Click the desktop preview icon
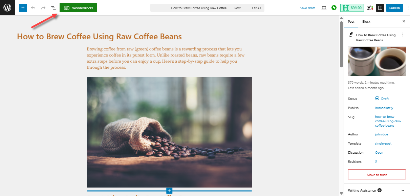The image size is (410, 196). point(324,7)
